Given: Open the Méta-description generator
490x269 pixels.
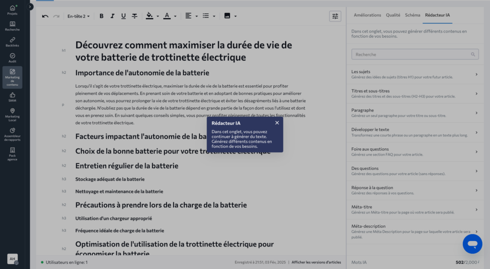Looking at the screenshot, I should coord(415,232).
